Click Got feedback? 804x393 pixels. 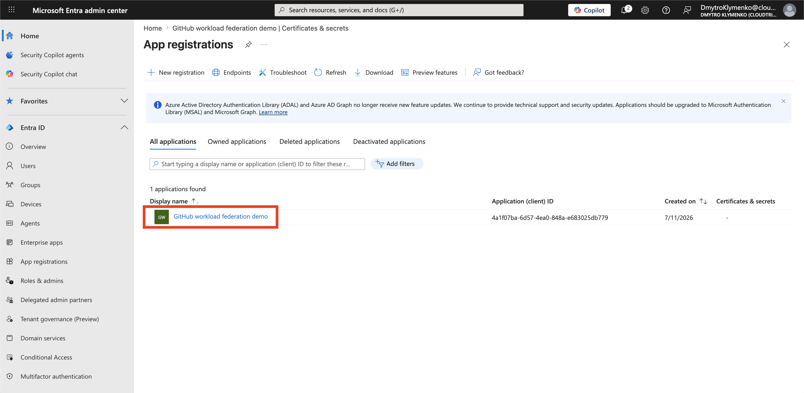[499, 72]
